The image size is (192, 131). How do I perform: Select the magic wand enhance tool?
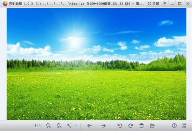coord(69,126)
